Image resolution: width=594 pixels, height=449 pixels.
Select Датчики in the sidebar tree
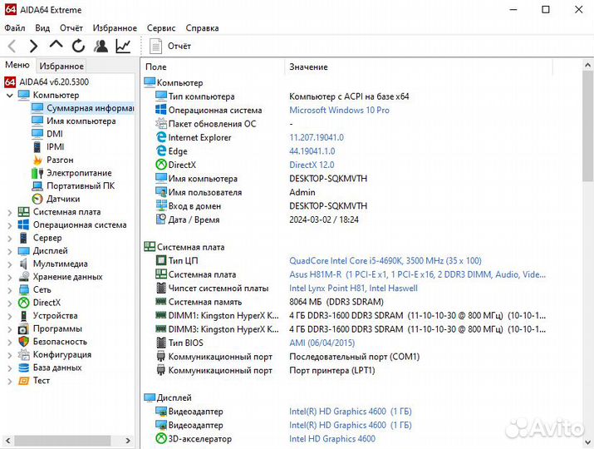click(x=63, y=199)
